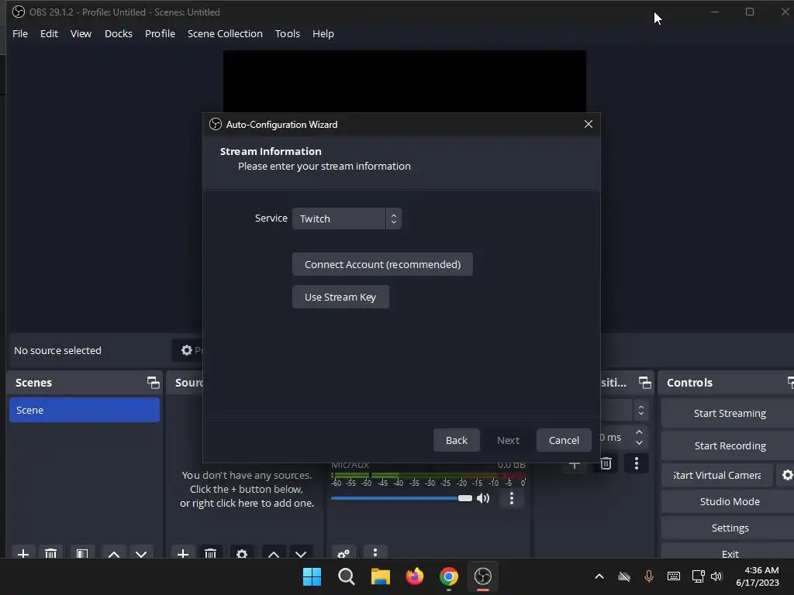Click OBS Studio taskbar icon
This screenshot has height=595, width=794.
coord(482,576)
